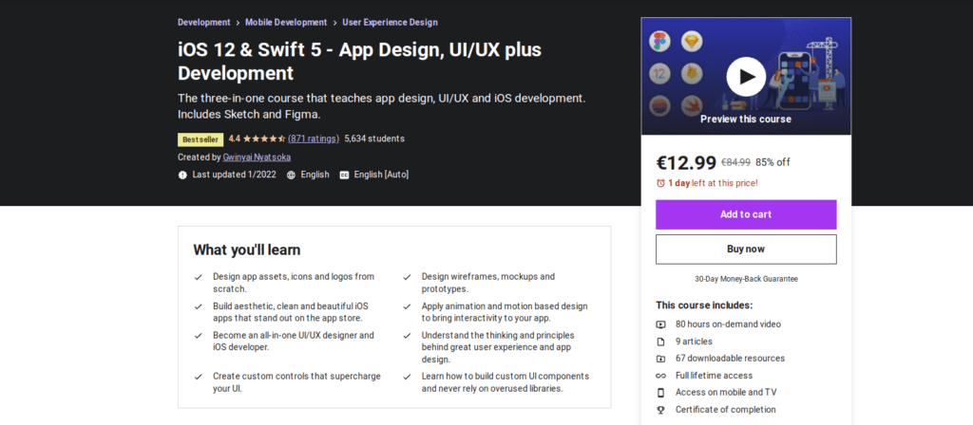Click checkmark beside Create custom controls item
This screenshot has width=973, height=425.
198,376
